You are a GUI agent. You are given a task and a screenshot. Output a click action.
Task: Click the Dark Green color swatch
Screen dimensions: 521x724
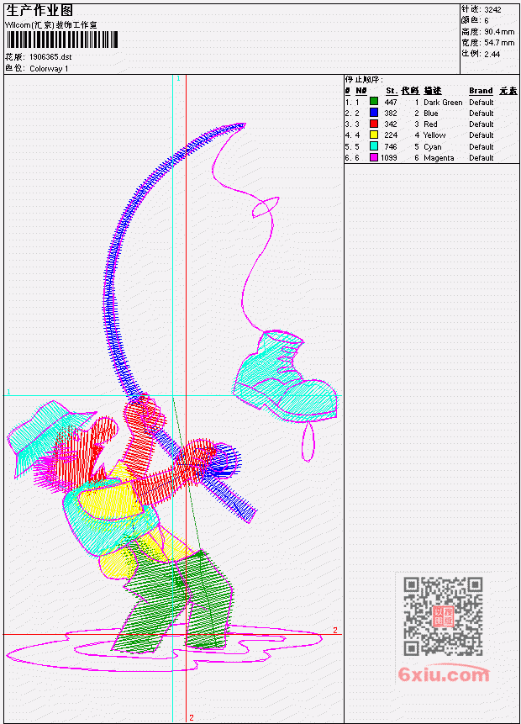pyautogui.click(x=374, y=102)
